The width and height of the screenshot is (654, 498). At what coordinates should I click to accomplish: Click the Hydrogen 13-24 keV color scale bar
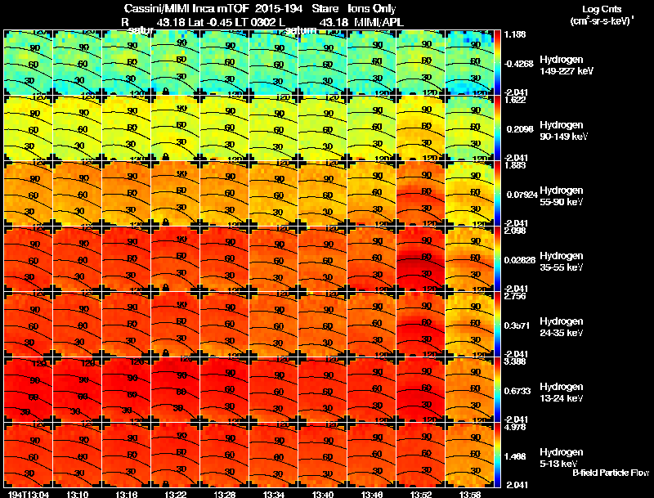pyautogui.click(x=497, y=390)
